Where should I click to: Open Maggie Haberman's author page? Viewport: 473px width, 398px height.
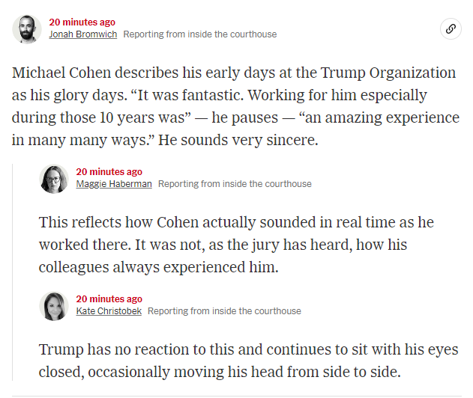click(x=114, y=184)
